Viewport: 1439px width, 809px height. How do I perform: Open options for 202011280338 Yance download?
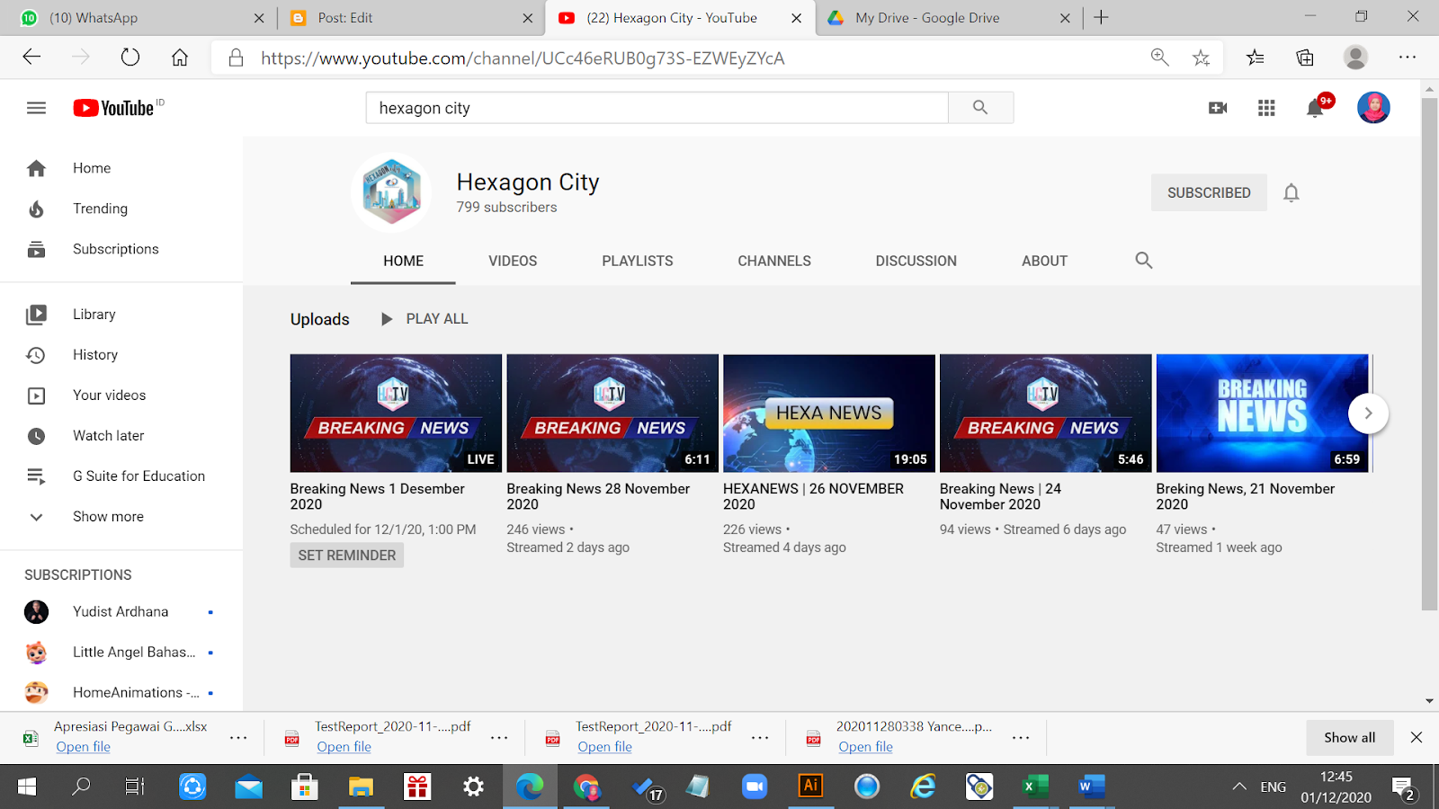(x=1021, y=738)
